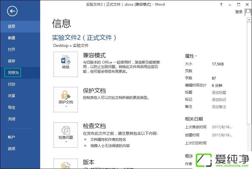Expand the 属性 properties dropdown

(191, 56)
